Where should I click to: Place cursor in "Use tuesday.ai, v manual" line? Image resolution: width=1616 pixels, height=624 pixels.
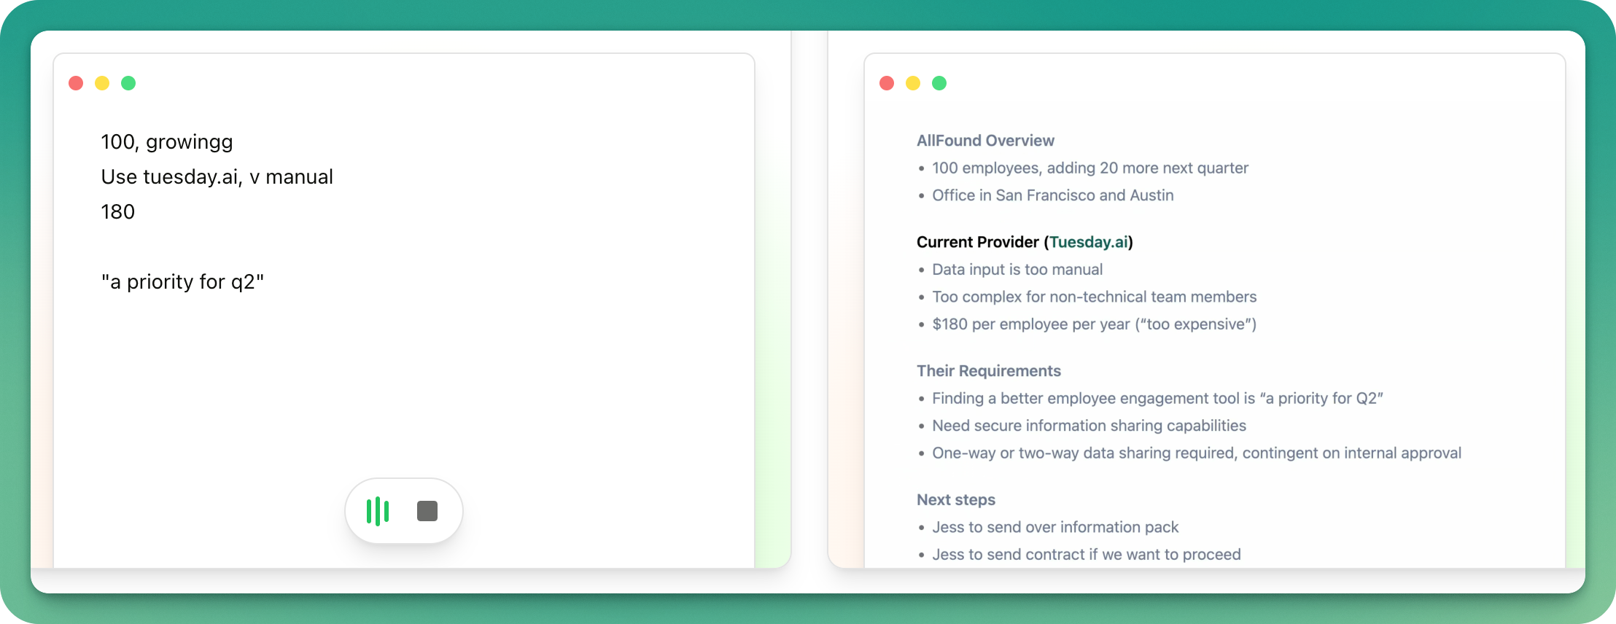[x=217, y=176]
